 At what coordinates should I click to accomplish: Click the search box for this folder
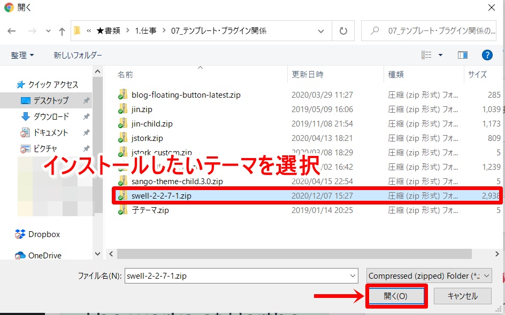click(433, 31)
